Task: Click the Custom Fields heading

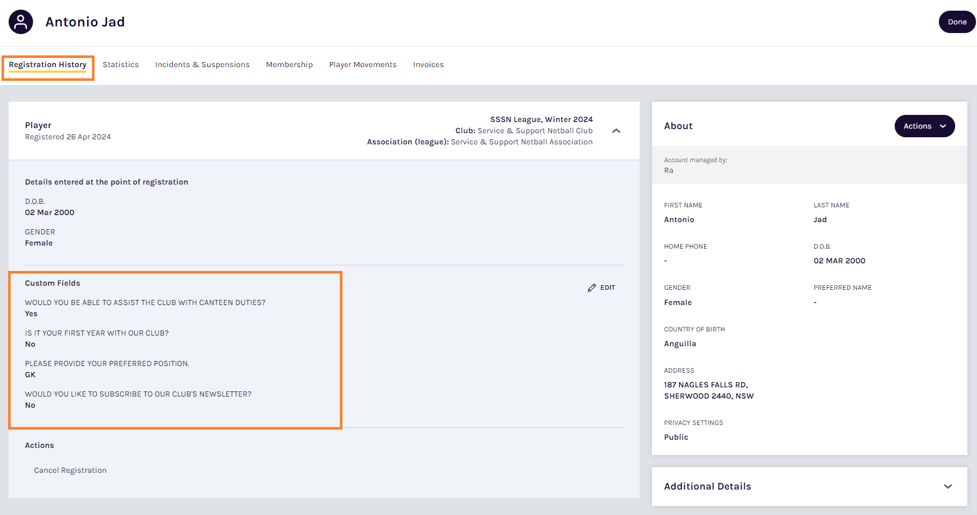Action: click(x=52, y=283)
